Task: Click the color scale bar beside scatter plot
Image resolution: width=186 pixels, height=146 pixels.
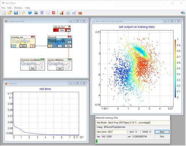Action: [x=175, y=69]
